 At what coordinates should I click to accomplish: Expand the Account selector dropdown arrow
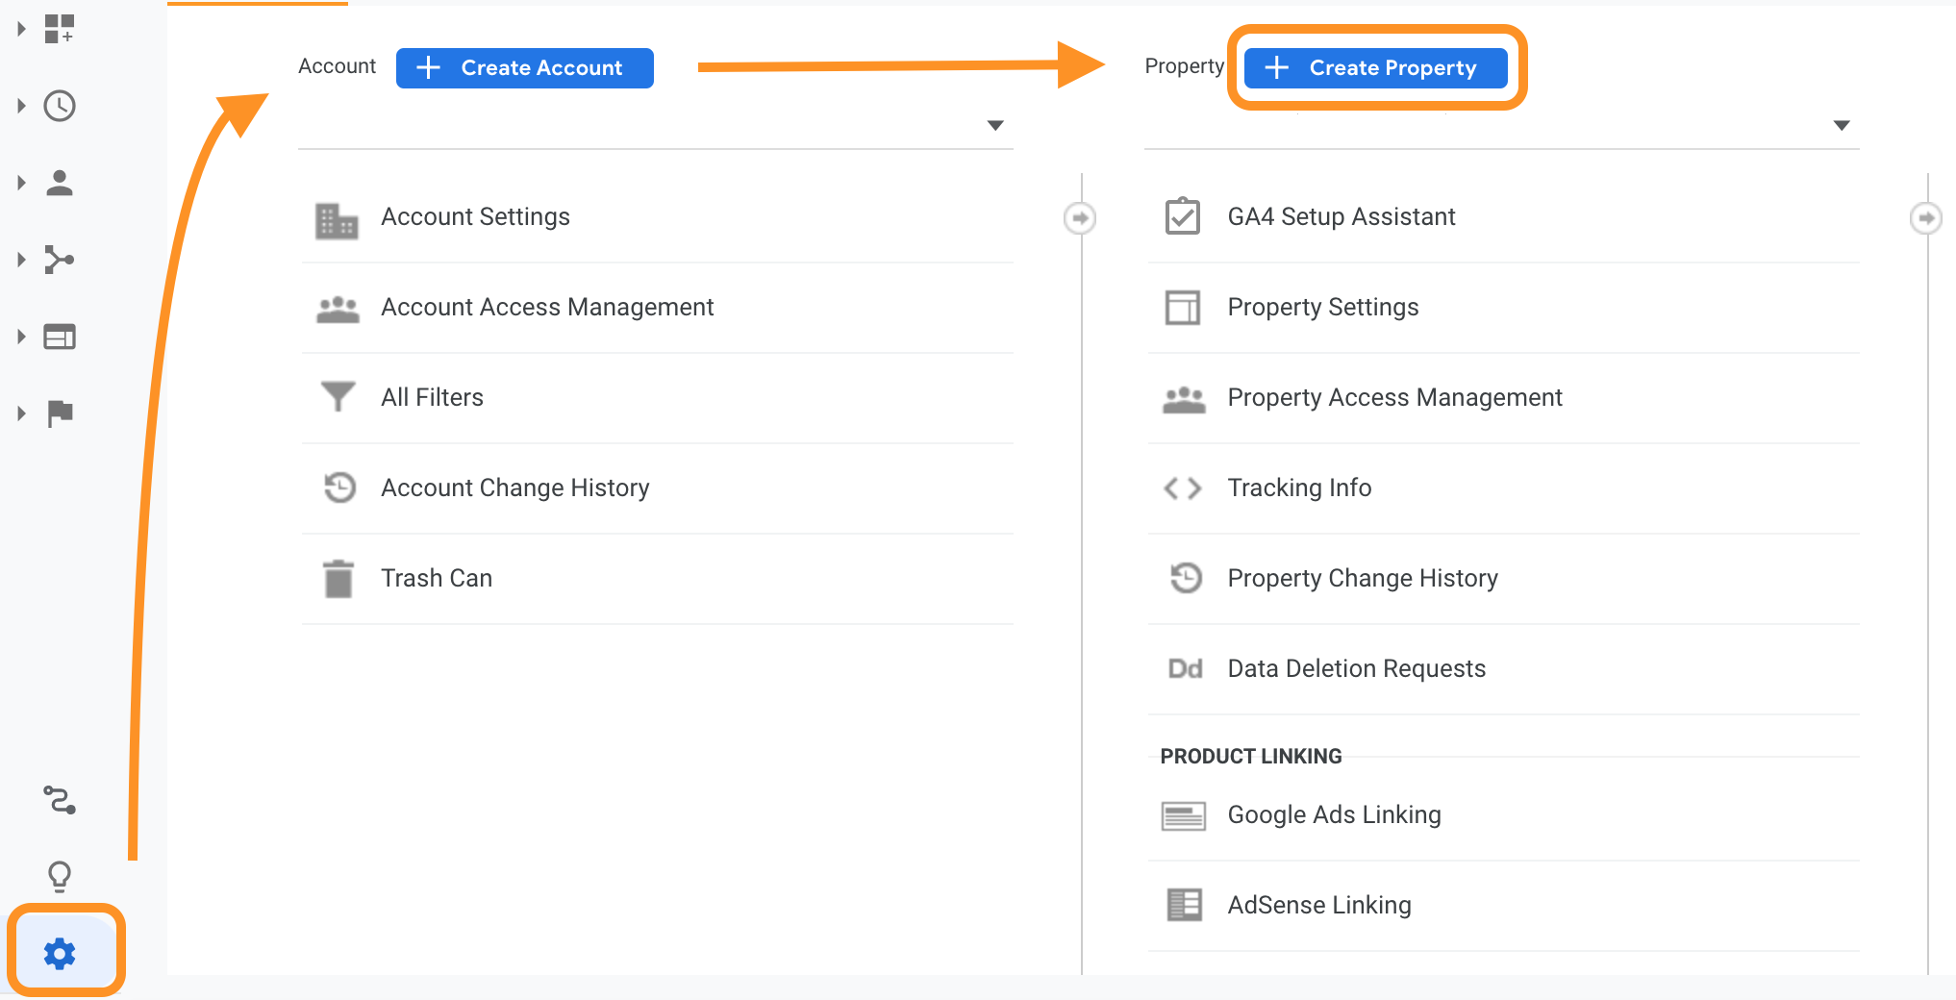995,126
